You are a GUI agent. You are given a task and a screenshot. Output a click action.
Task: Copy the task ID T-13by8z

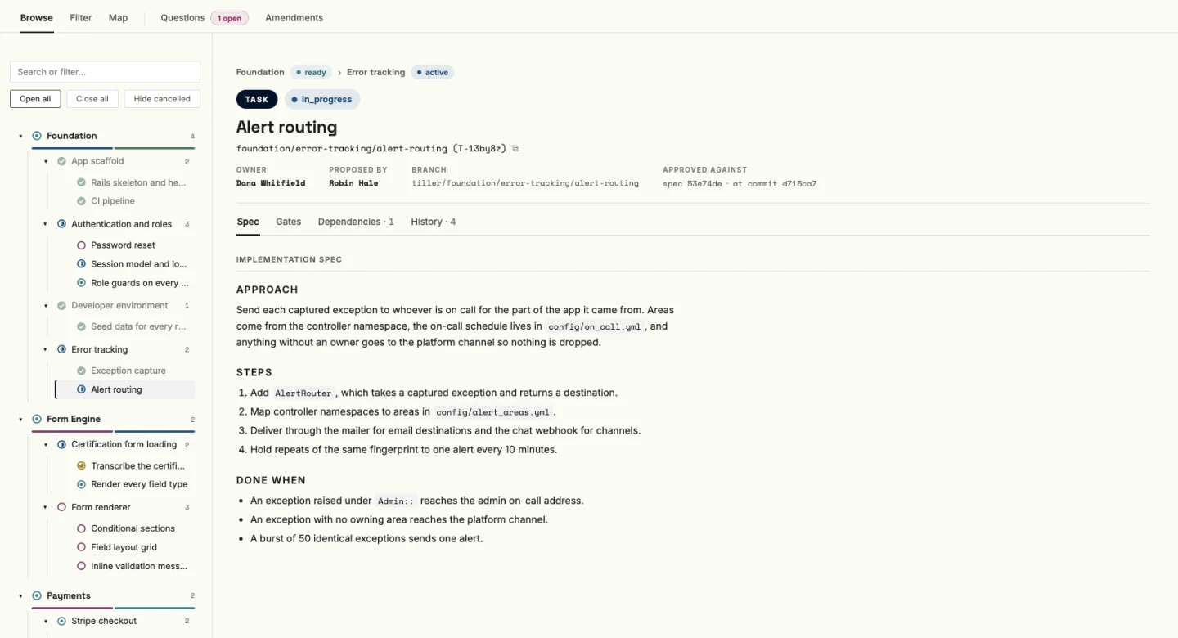515,149
